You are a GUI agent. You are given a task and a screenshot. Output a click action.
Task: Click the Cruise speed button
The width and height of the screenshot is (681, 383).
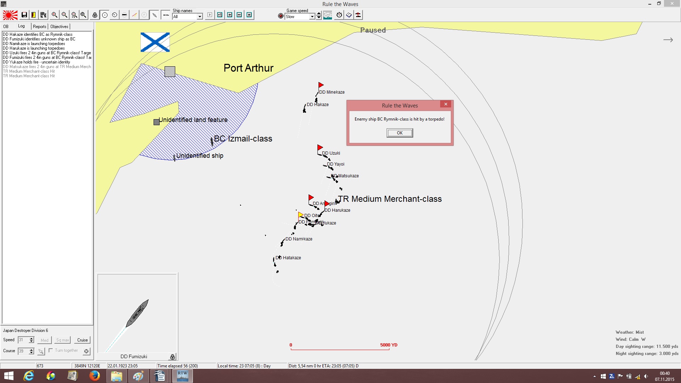point(83,340)
